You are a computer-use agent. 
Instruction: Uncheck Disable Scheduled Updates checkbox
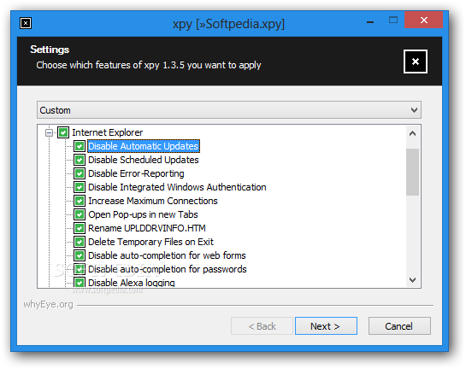coord(80,160)
